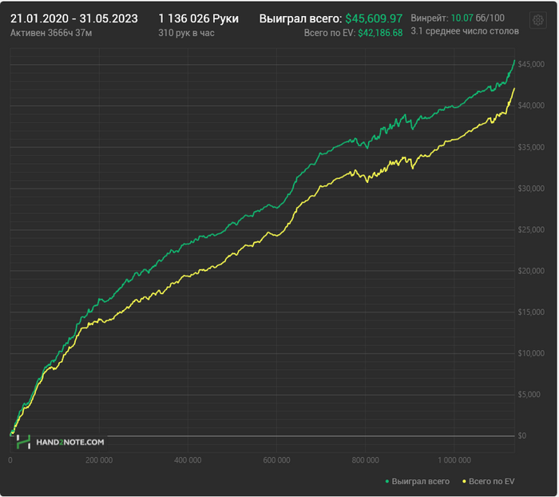Click the winrate value 10.07 бб/100

tap(478, 18)
